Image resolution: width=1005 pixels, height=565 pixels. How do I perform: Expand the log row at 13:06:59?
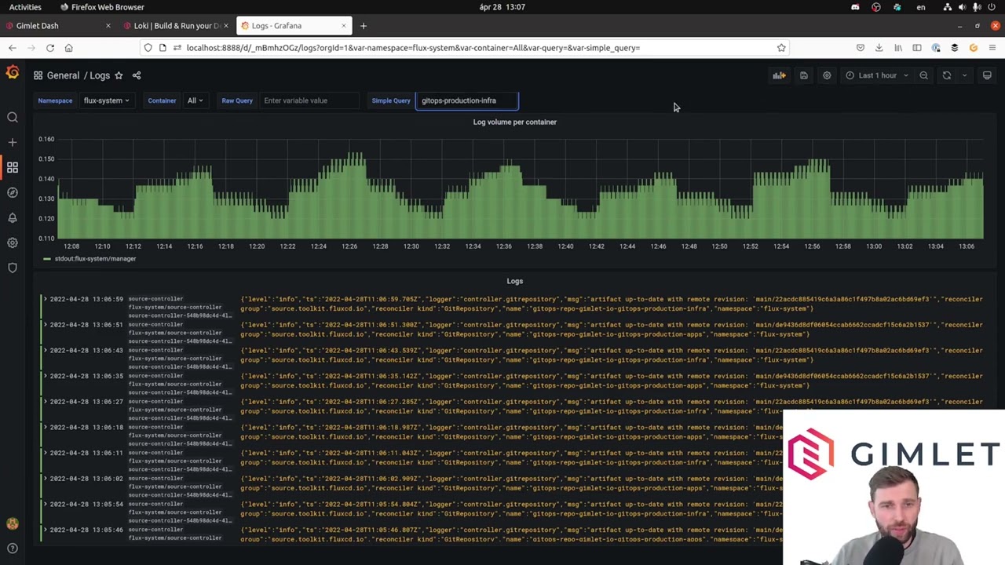click(x=46, y=299)
